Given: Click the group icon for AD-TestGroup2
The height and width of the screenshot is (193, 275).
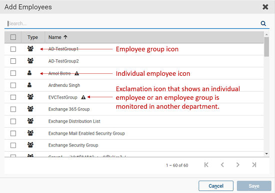Looking at the screenshot, I should point(30,61).
